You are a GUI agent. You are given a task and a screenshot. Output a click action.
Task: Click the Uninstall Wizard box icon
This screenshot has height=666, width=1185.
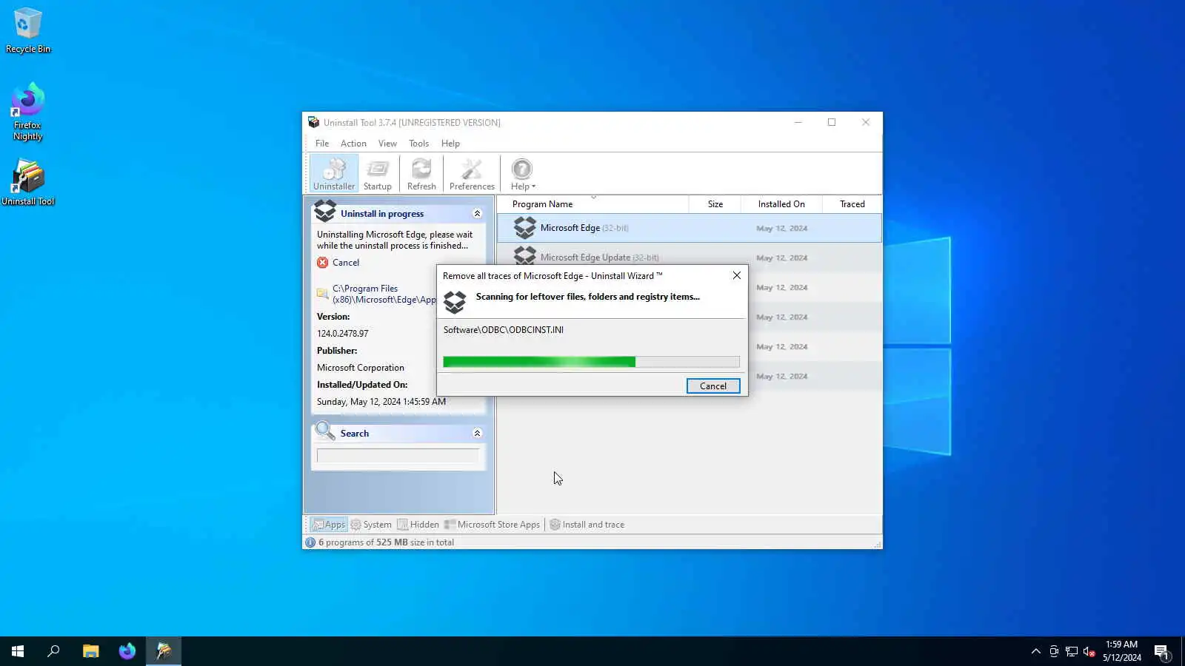pyautogui.click(x=455, y=302)
